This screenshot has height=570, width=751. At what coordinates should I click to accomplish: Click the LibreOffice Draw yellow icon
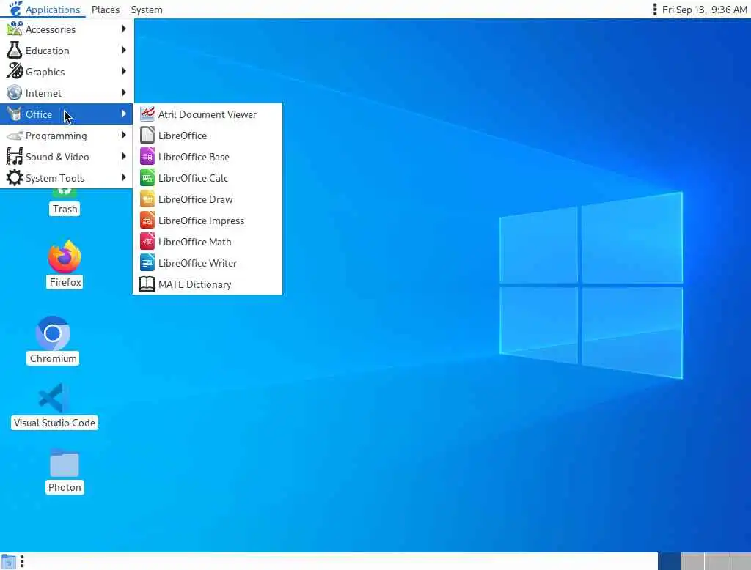(147, 199)
